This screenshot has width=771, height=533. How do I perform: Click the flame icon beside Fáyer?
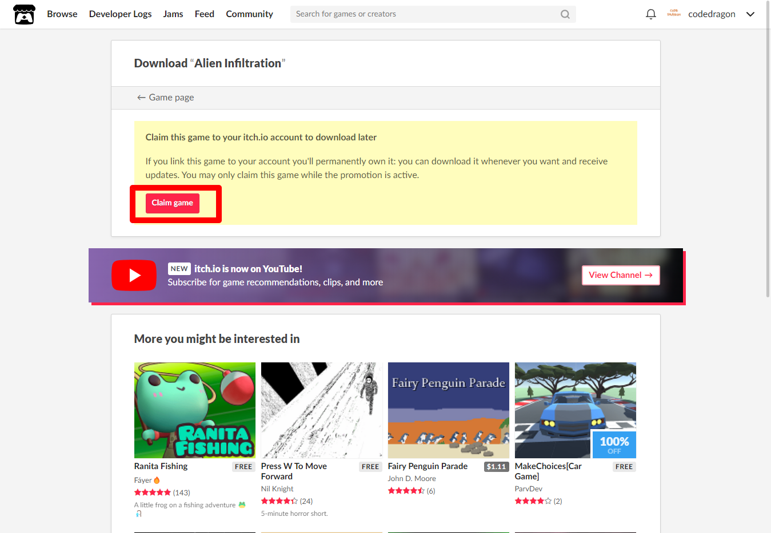coord(157,480)
